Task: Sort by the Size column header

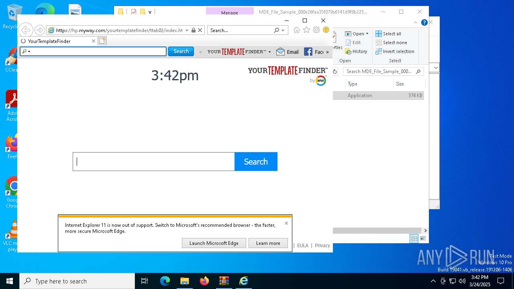Action: click(409, 84)
